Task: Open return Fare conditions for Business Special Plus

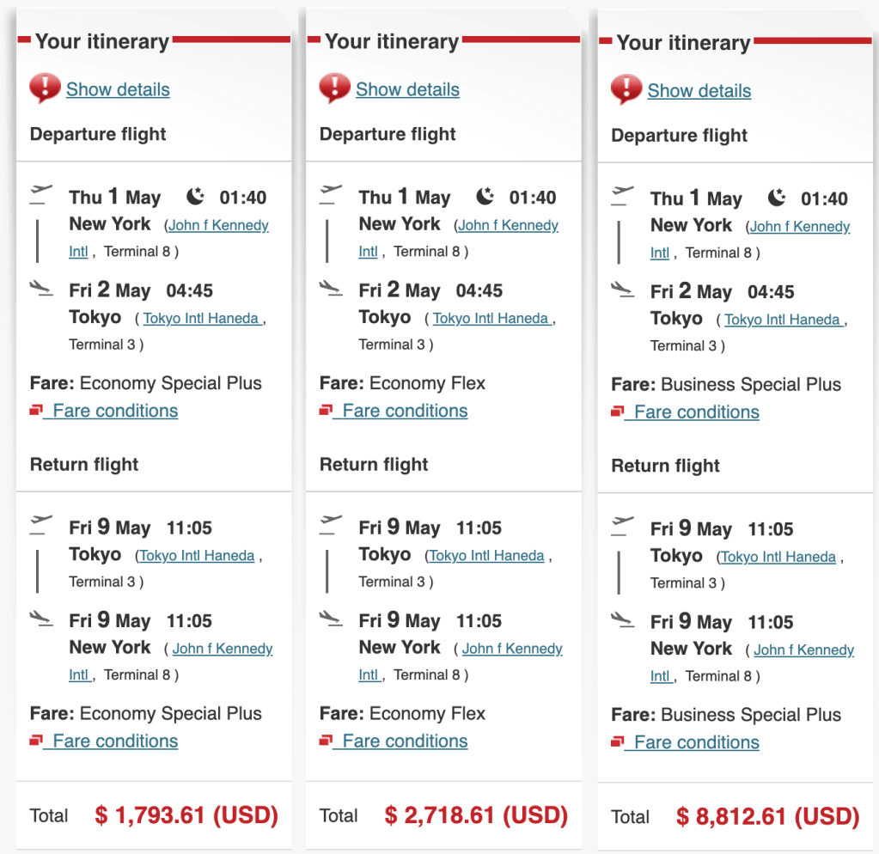Action: [x=696, y=742]
